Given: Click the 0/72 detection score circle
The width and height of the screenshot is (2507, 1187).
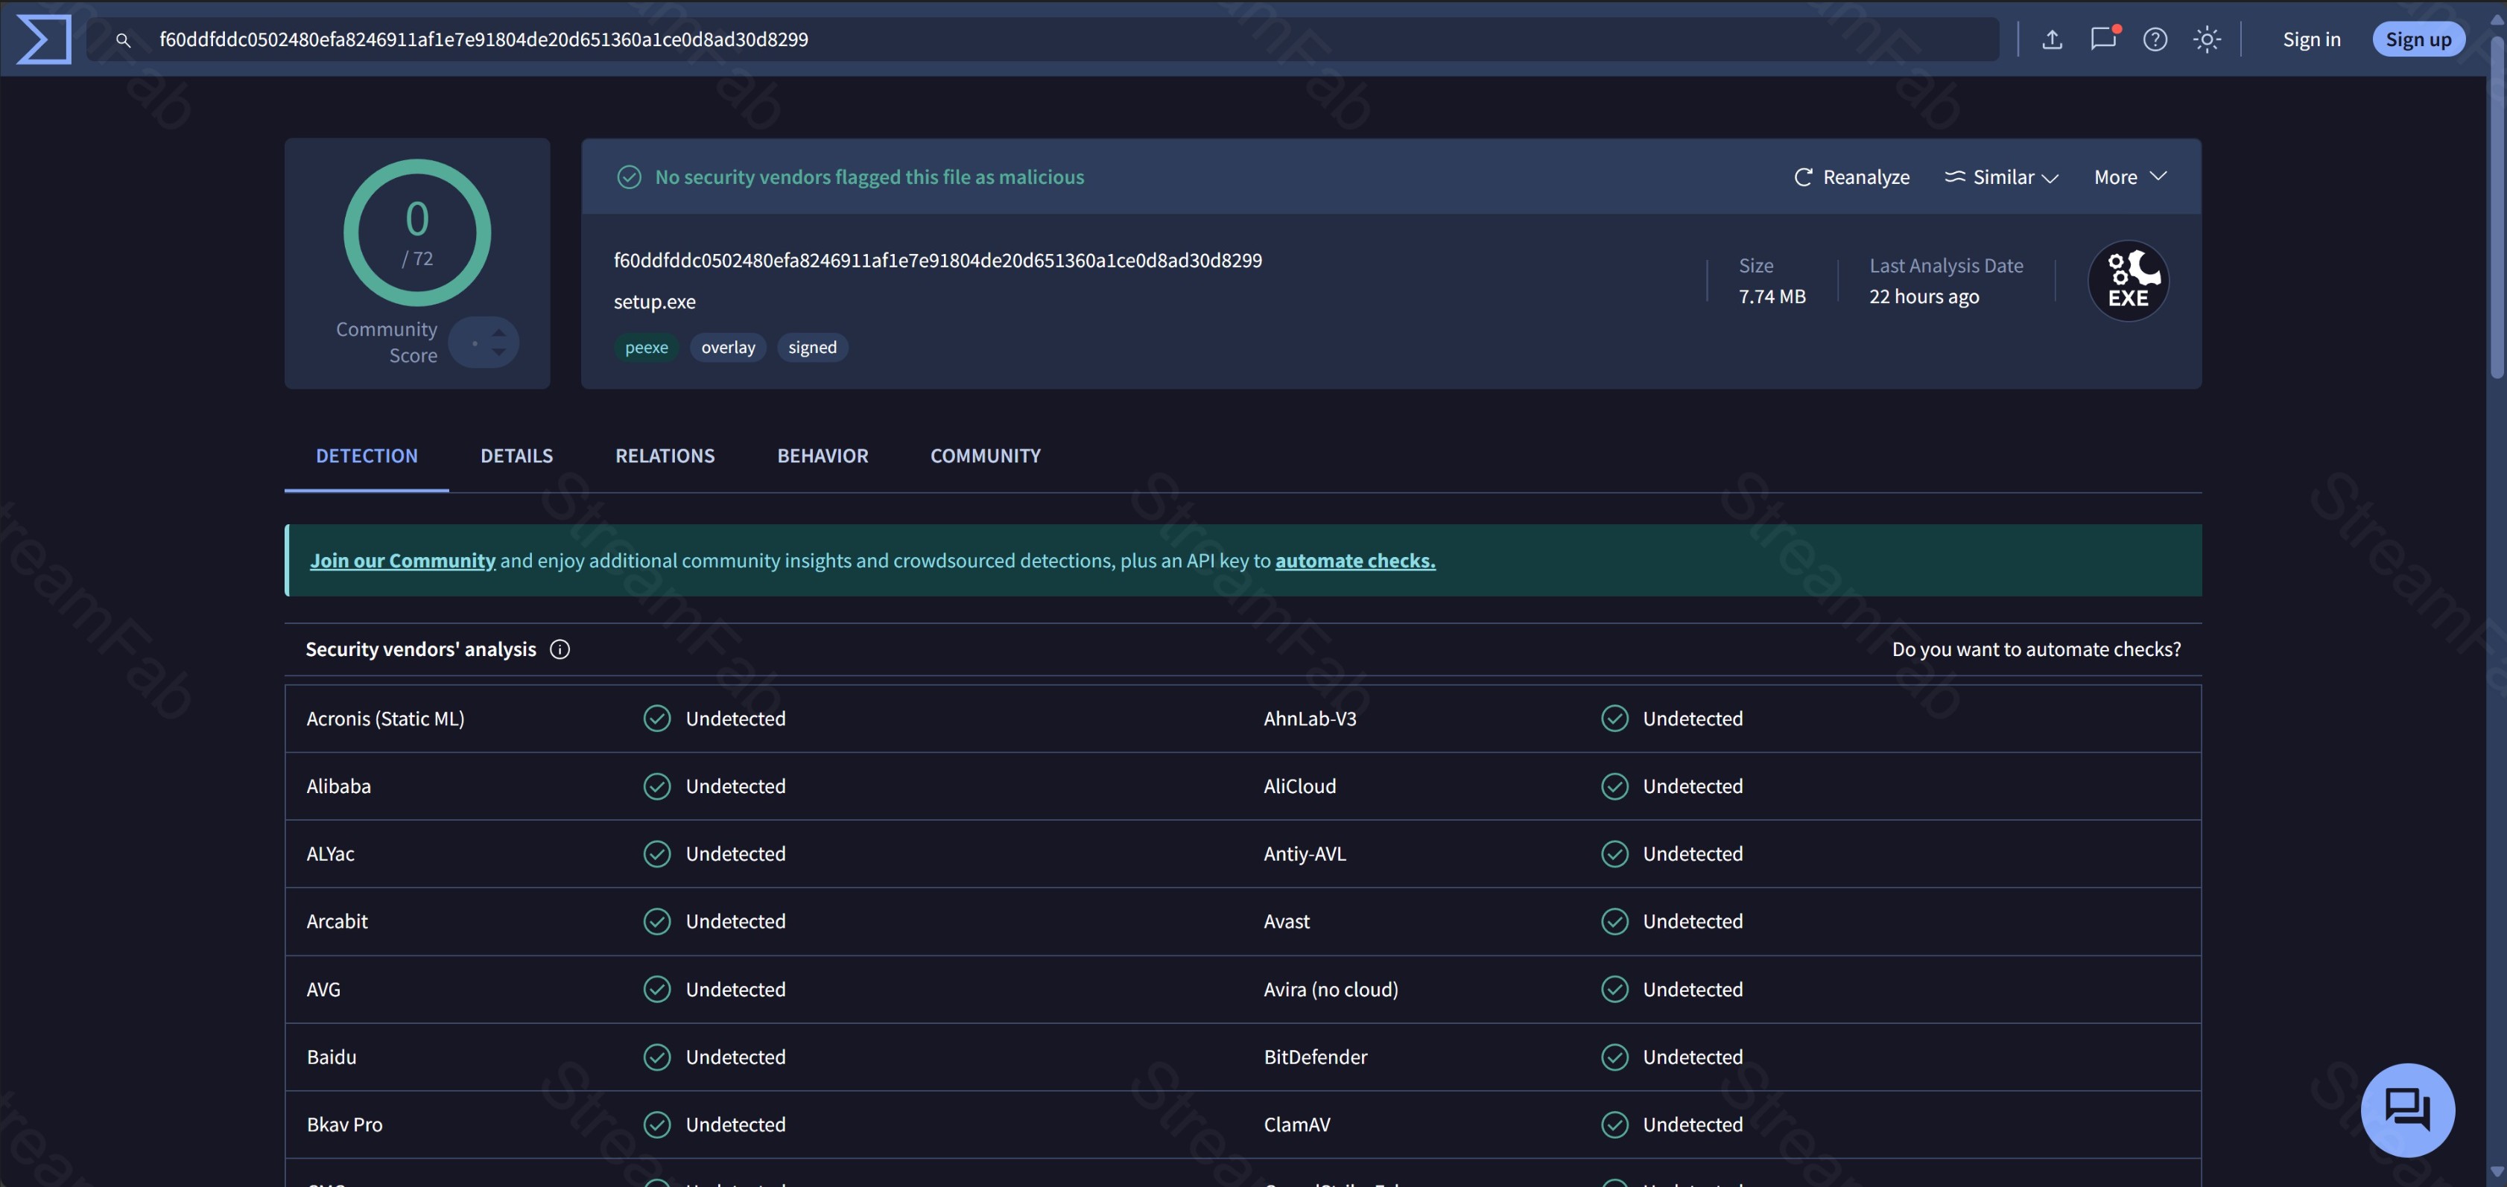Looking at the screenshot, I should click(x=416, y=232).
